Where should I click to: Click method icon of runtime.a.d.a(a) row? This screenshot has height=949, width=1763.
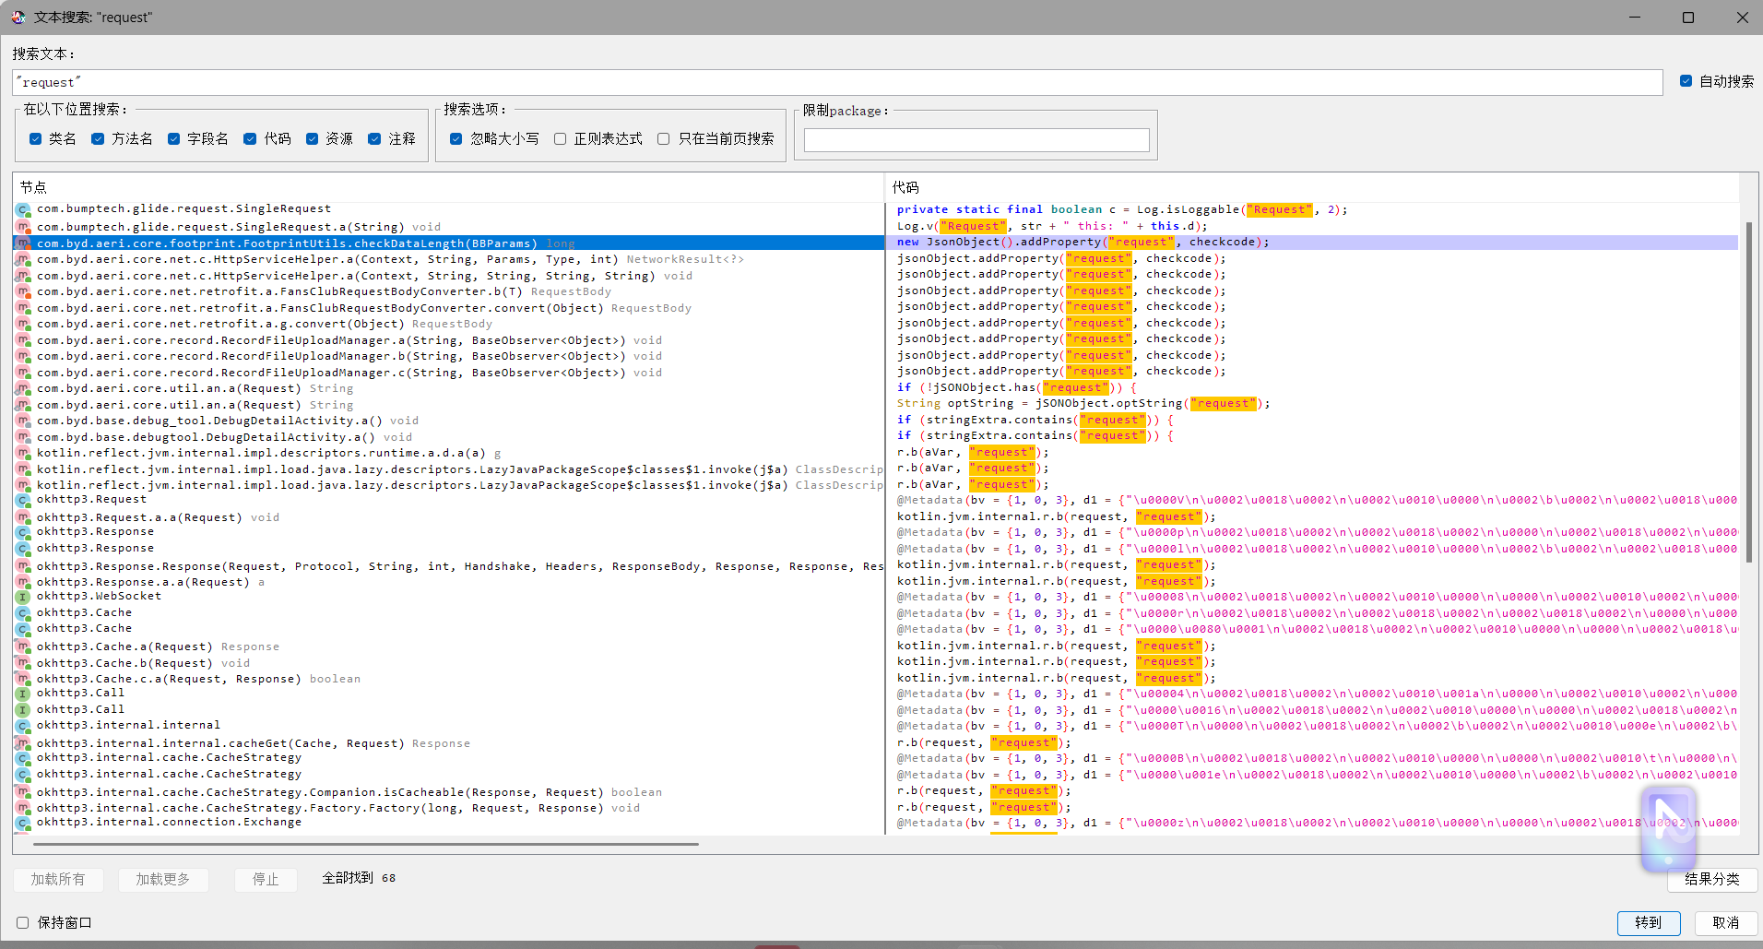coord(23,453)
